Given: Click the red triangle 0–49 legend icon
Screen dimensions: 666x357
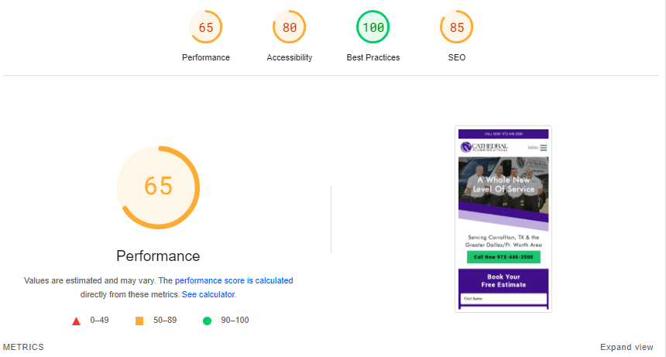Looking at the screenshot, I should (76, 321).
